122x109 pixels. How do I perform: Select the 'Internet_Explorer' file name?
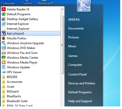pos(18,29)
